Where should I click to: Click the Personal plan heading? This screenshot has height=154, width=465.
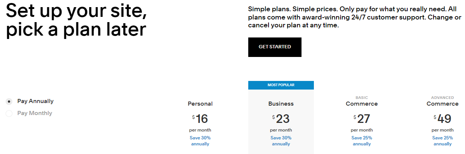pos(200,104)
